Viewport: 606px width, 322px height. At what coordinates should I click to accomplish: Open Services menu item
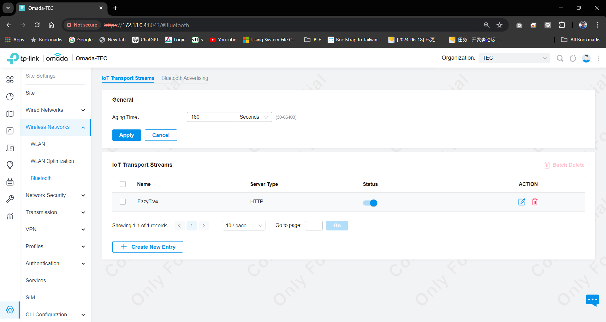[36, 280]
